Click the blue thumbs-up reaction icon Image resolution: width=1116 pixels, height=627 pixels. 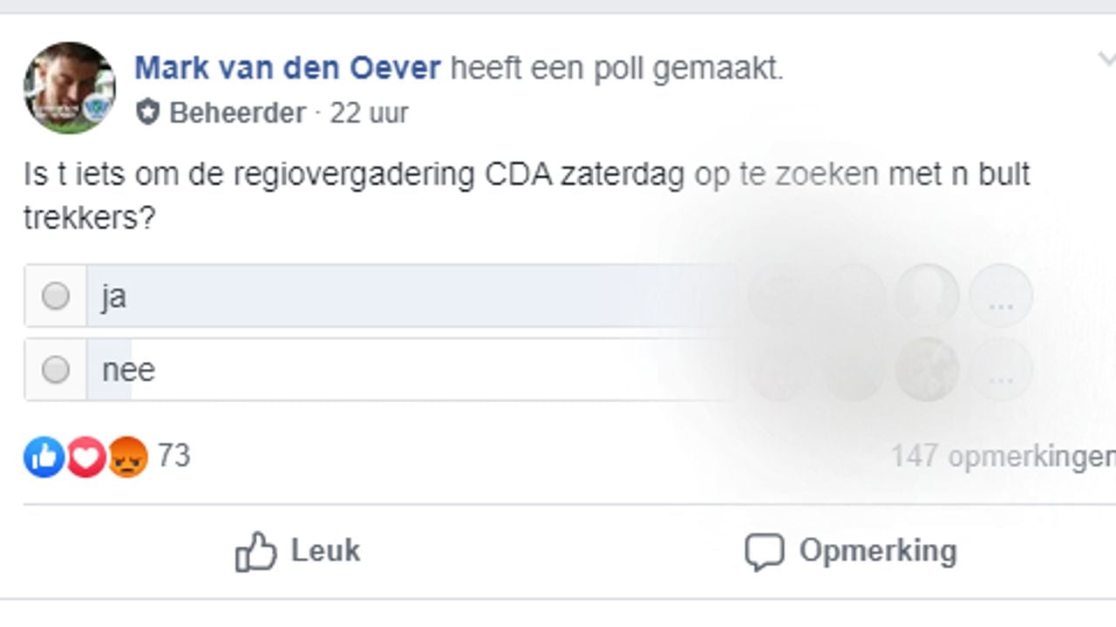[44, 457]
